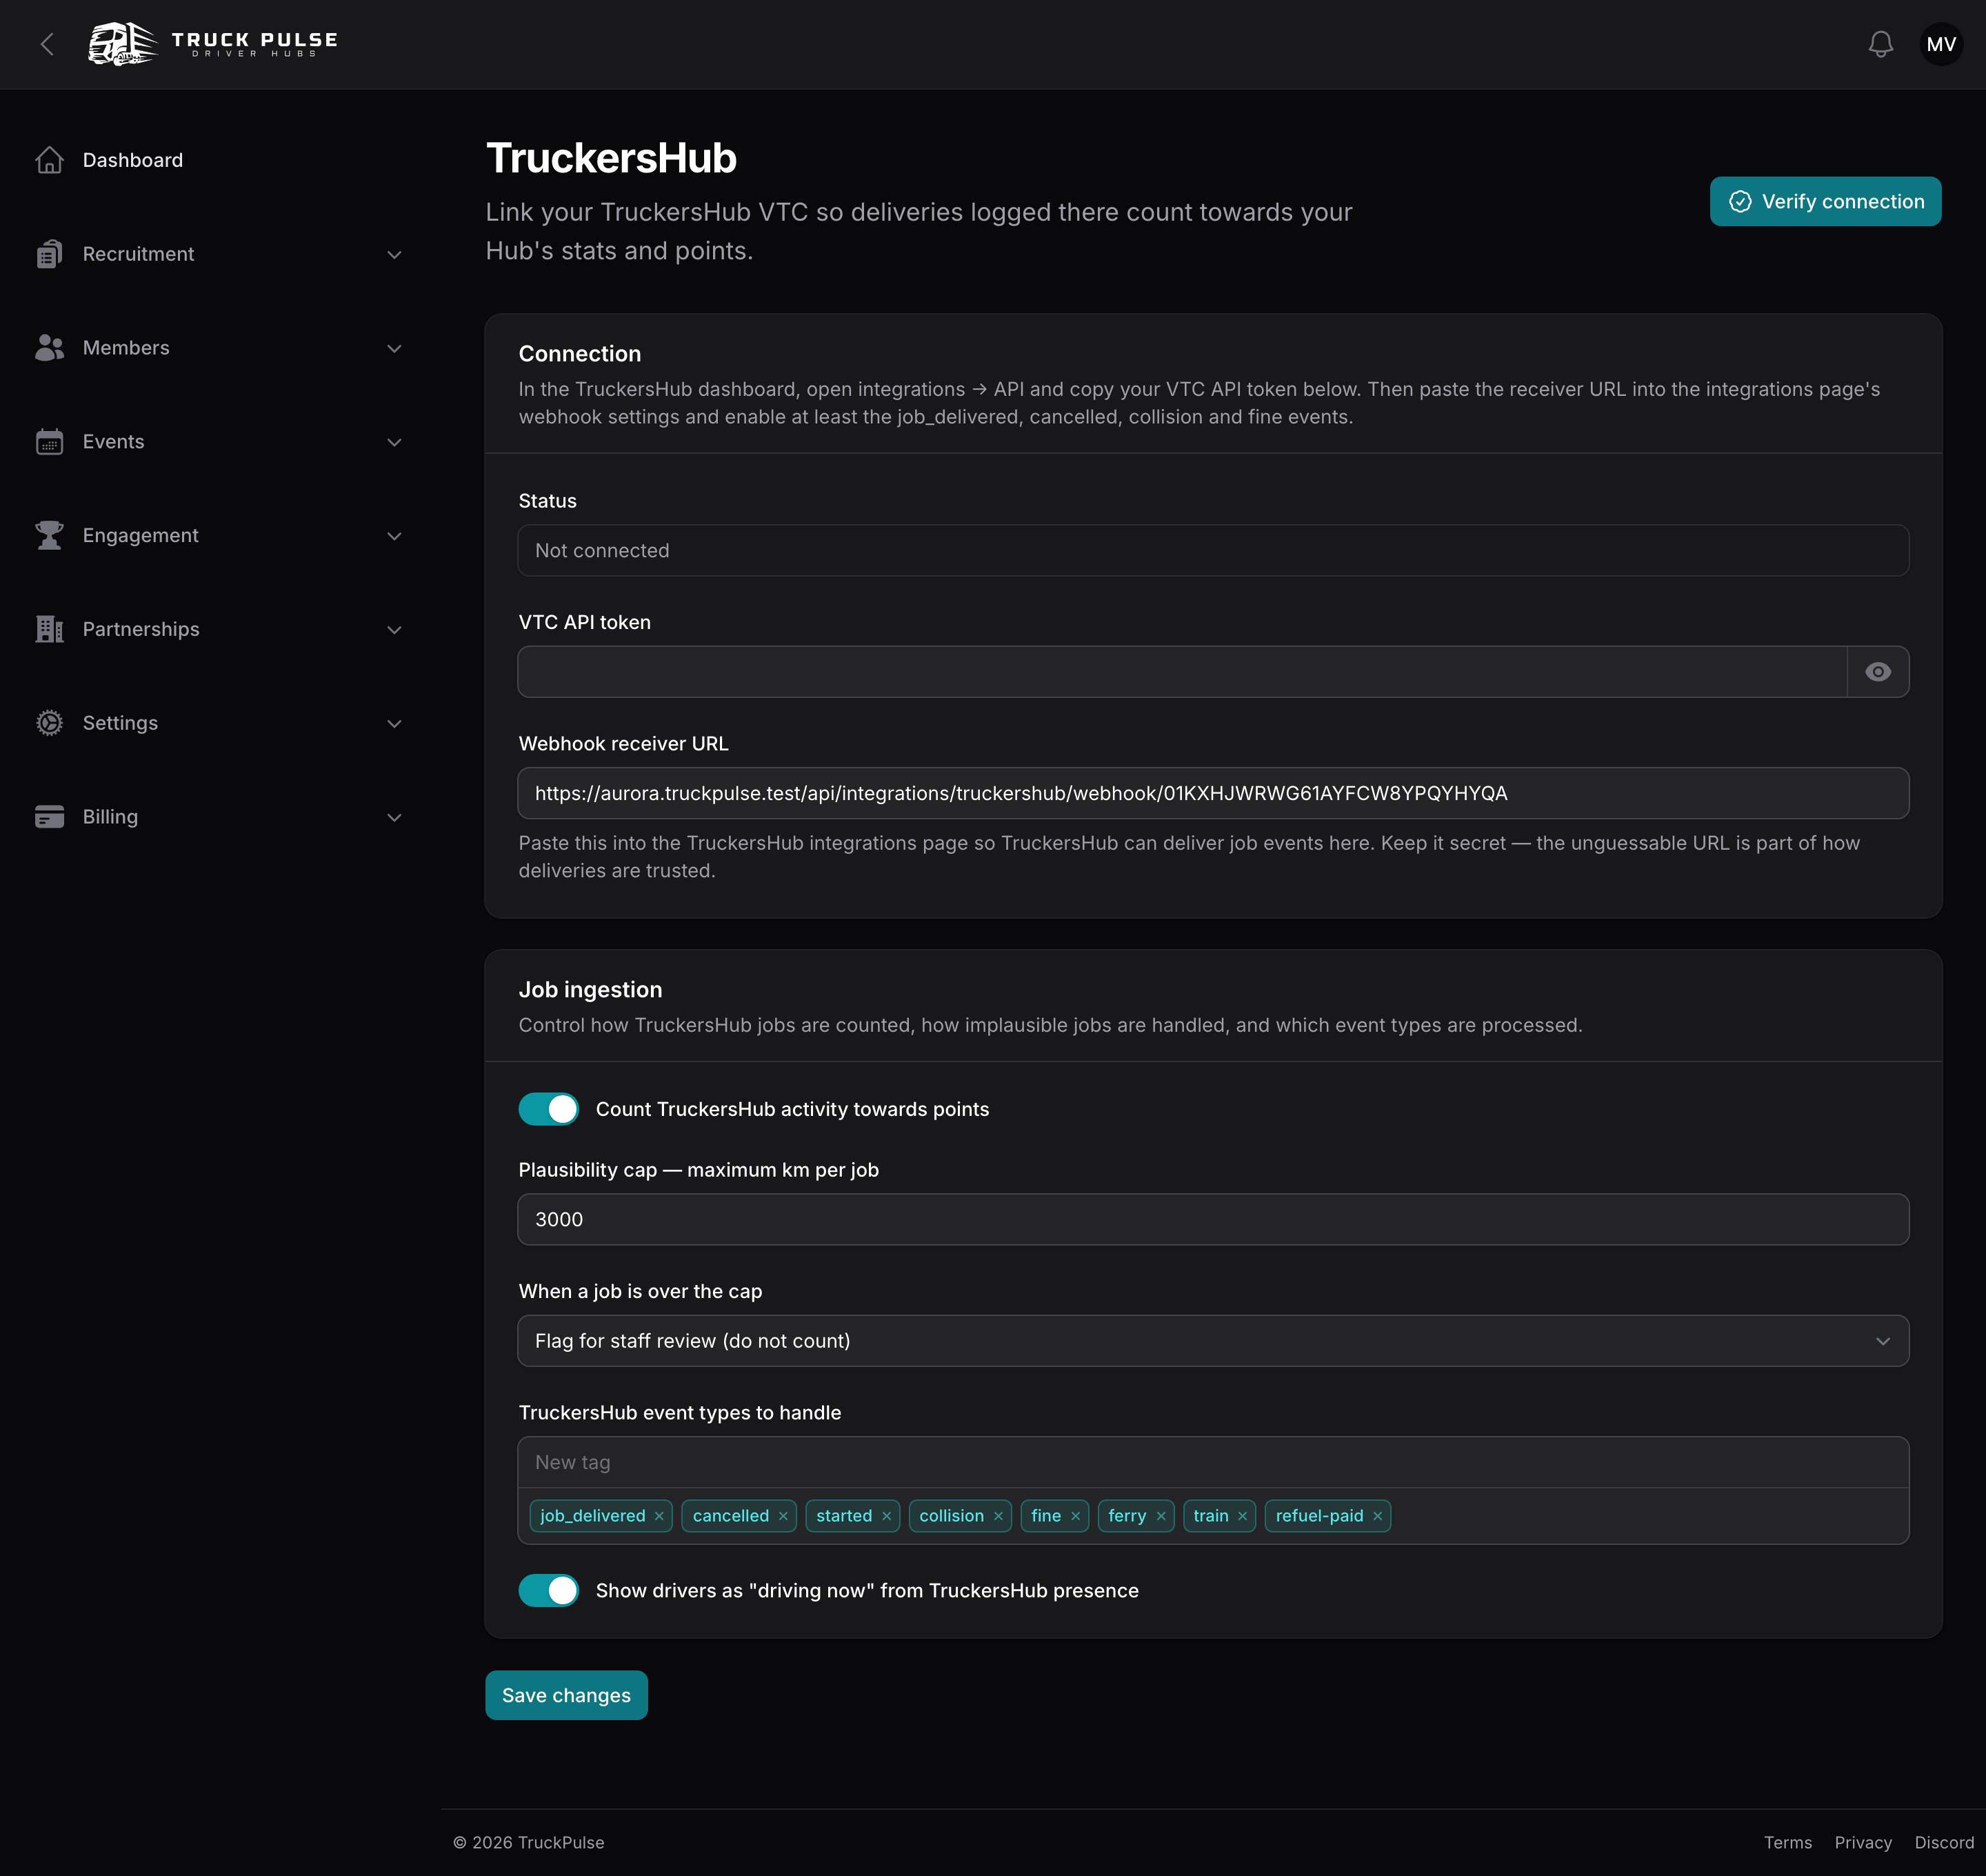Open the notifications bell
The image size is (1986, 1876).
[x=1880, y=44]
